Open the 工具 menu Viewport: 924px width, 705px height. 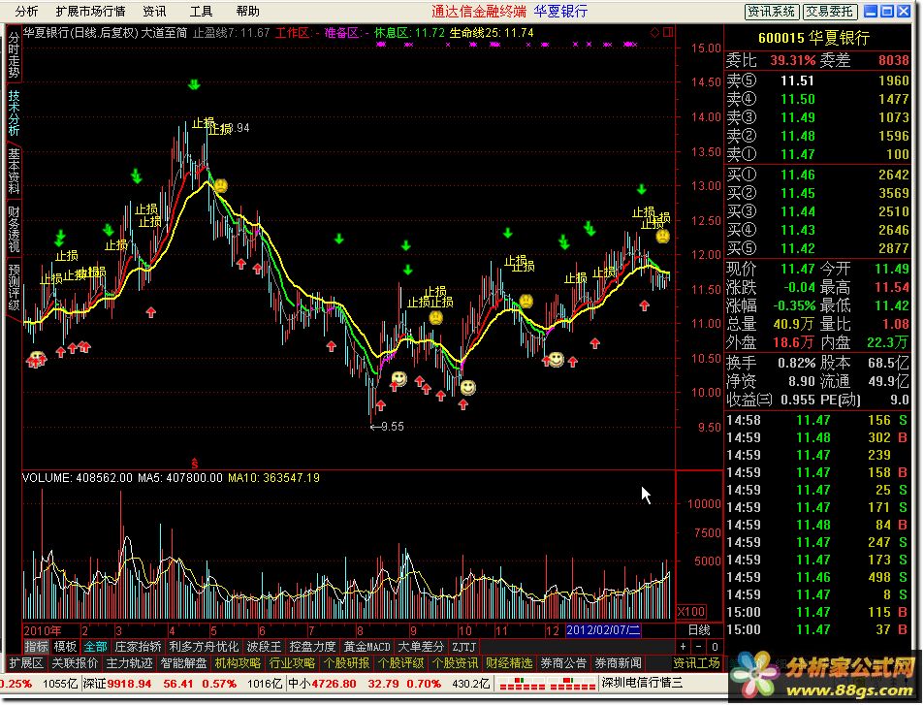201,12
